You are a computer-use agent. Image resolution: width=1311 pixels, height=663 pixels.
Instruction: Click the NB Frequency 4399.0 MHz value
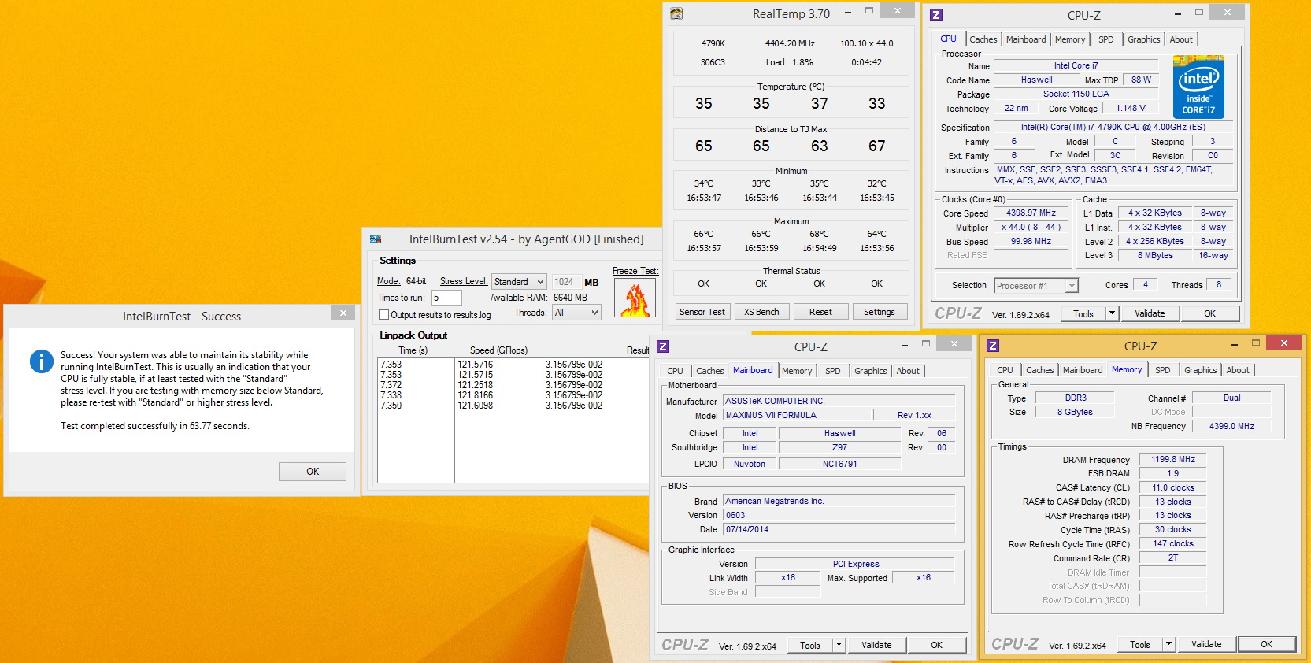[x=1231, y=426]
